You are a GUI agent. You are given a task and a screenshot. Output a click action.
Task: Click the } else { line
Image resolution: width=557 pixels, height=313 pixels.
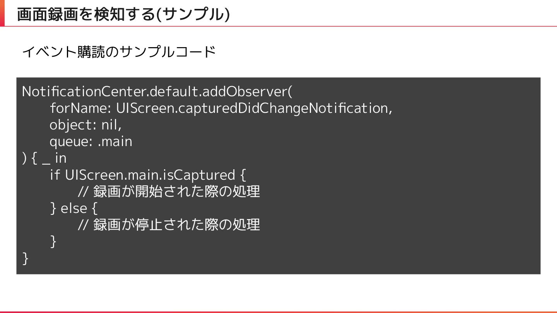click(x=74, y=209)
